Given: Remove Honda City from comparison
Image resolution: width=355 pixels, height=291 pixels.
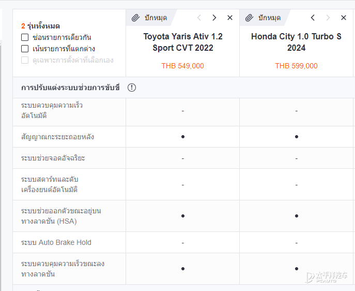Looking at the screenshot, I should (x=344, y=18).
